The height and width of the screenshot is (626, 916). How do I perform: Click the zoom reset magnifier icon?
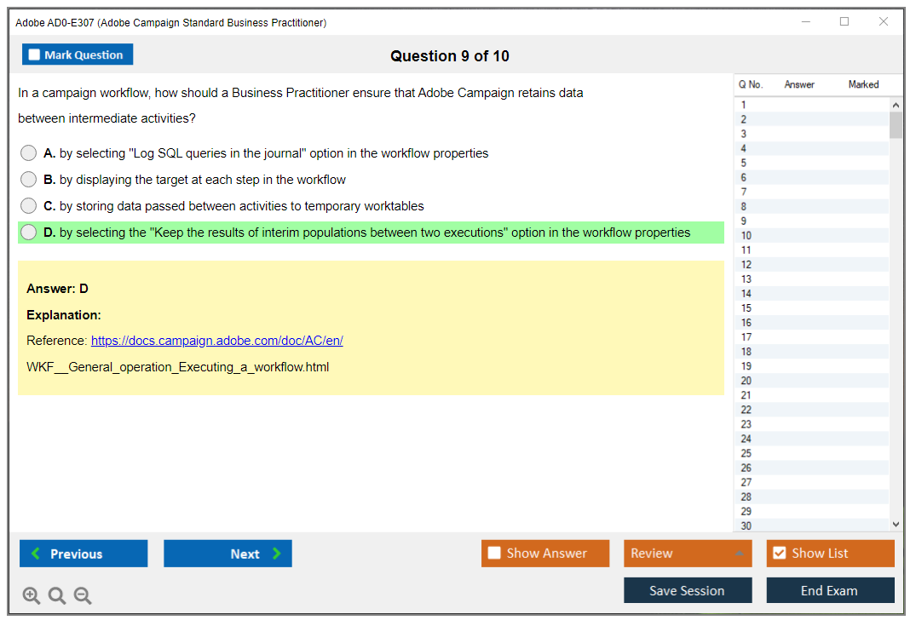57,596
